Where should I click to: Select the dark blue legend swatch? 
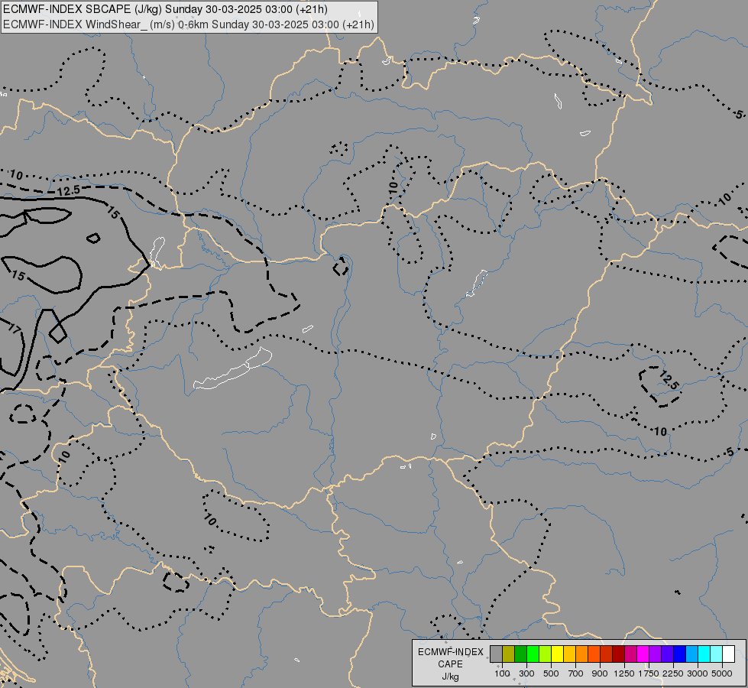tap(679, 654)
